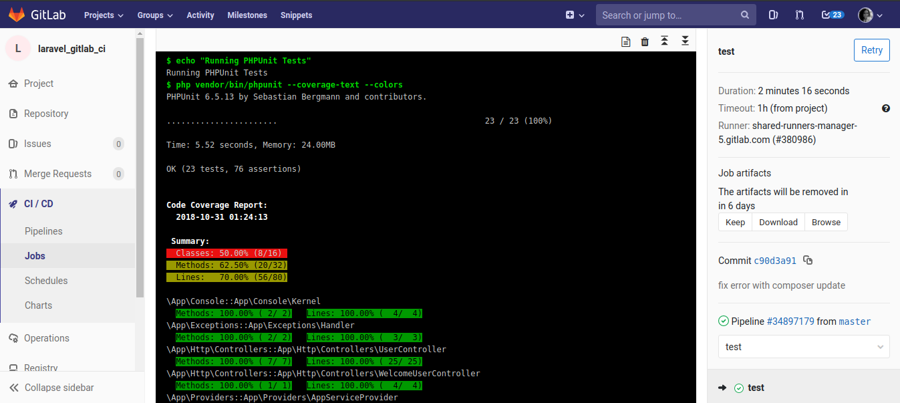Erase the job log with trash icon
Screen dimensions: 900x403
coord(644,41)
